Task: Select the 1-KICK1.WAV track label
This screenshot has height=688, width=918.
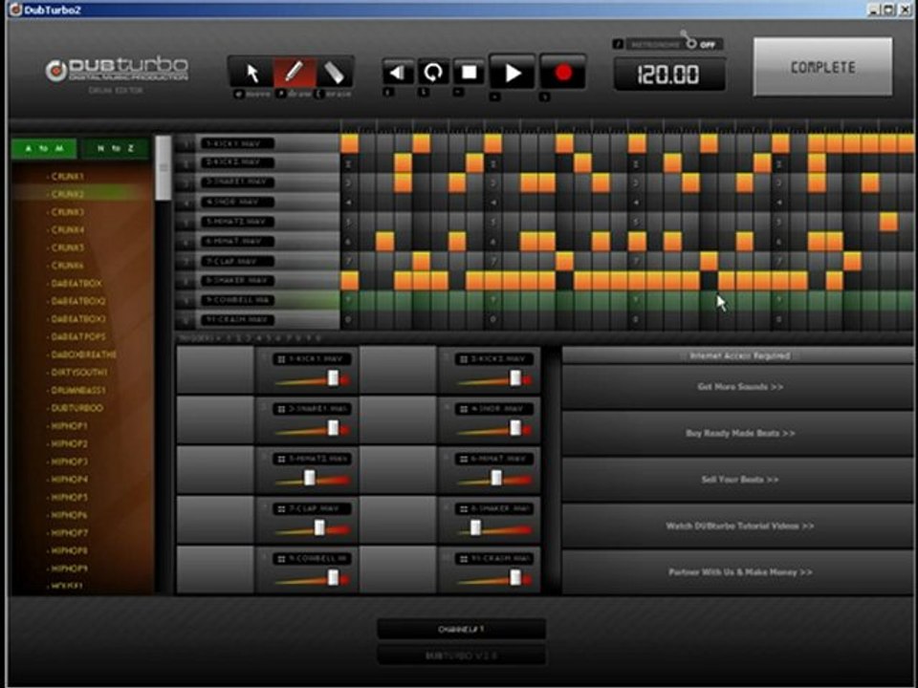Action: (x=237, y=143)
